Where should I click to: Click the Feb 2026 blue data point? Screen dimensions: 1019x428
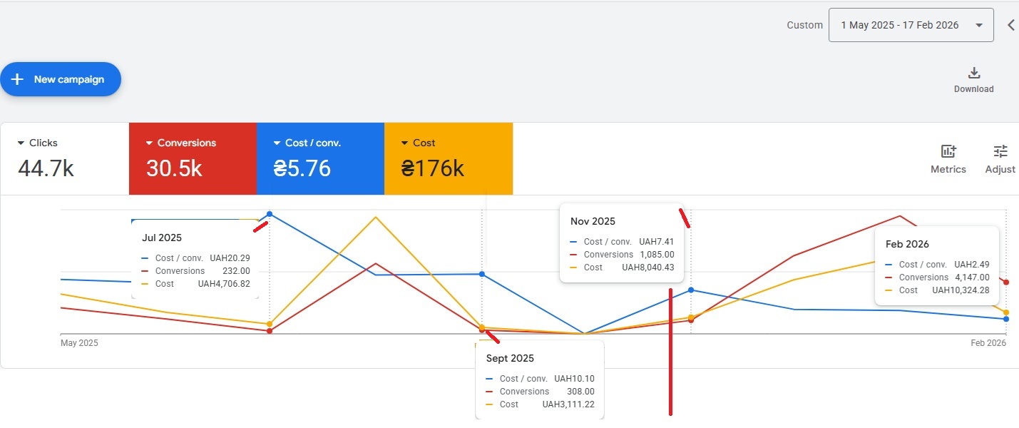[1006, 319]
